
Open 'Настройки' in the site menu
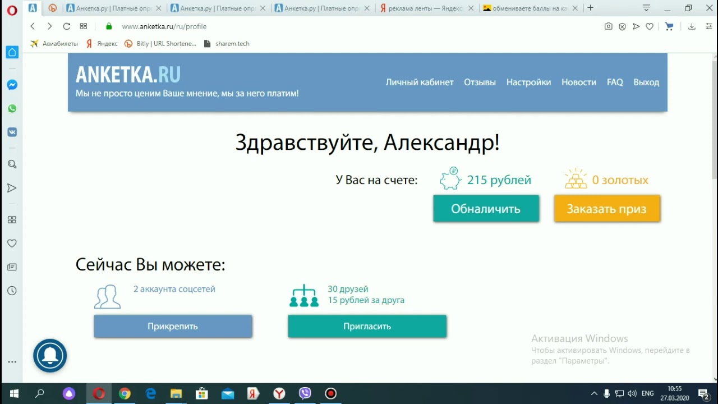pos(528,82)
